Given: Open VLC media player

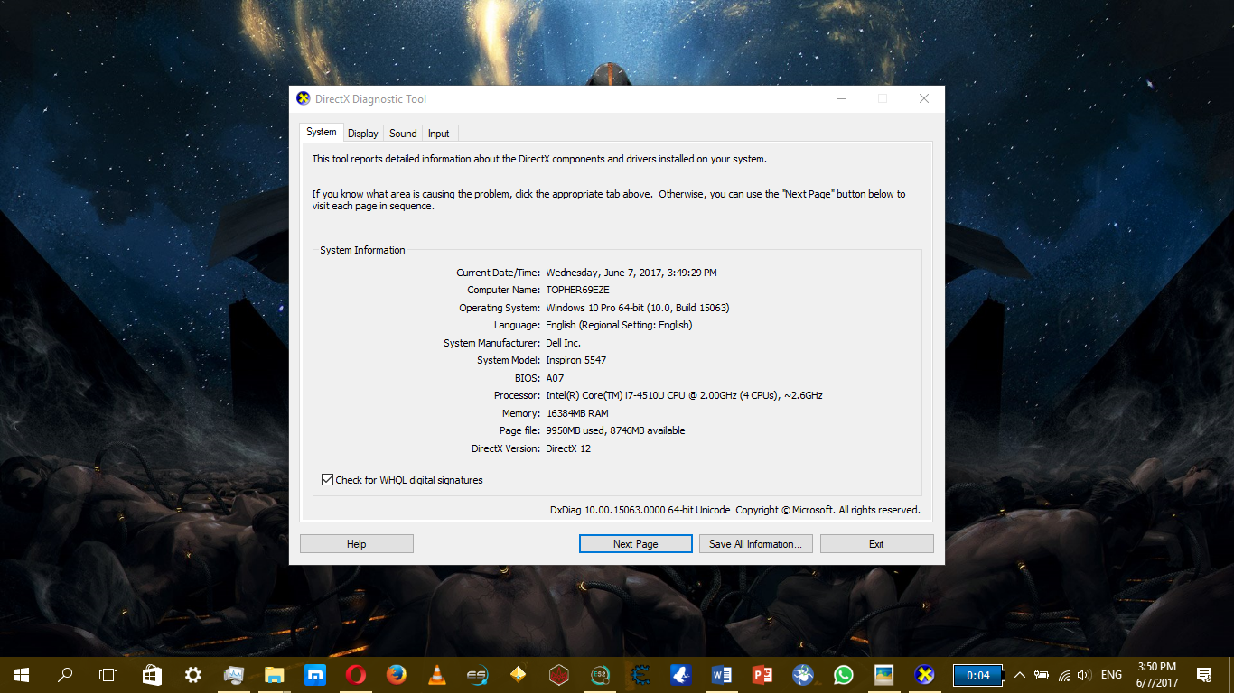Looking at the screenshot, I should point(437,675).
